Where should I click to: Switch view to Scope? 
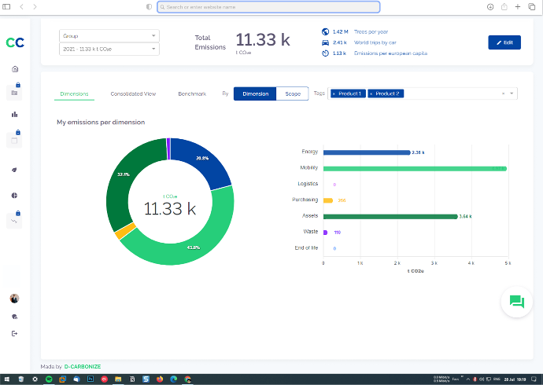pyautogui.click(x=293, y=93)
